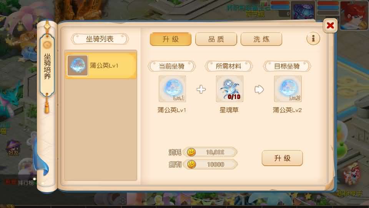Click the info icon in the mount panel
369x208 pixels.
point(313,39)
